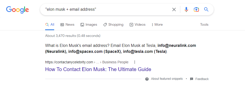Open How To Contact Elon Musk link
This screenshot has width=245, height=90.
(98, 69)
